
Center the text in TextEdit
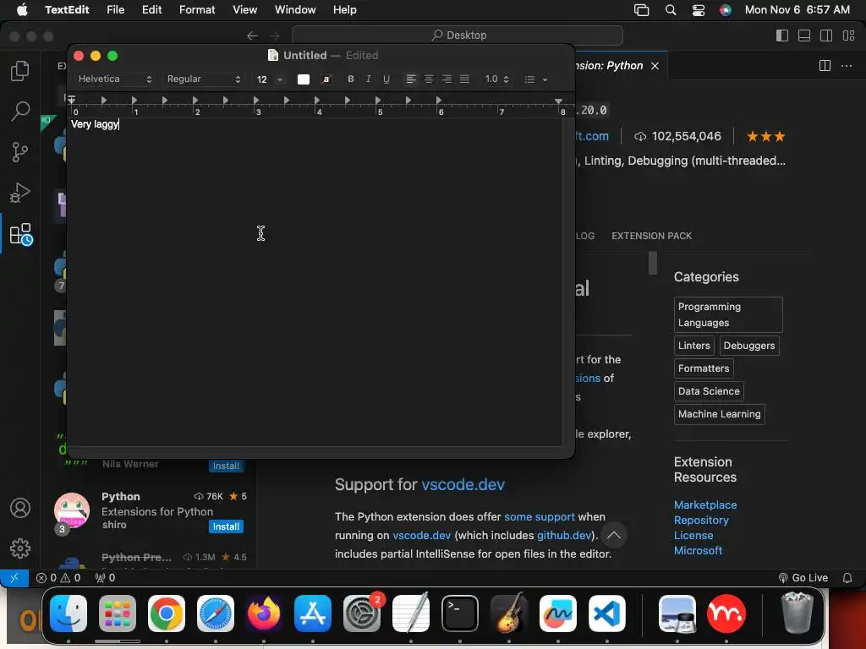[429, 79]
